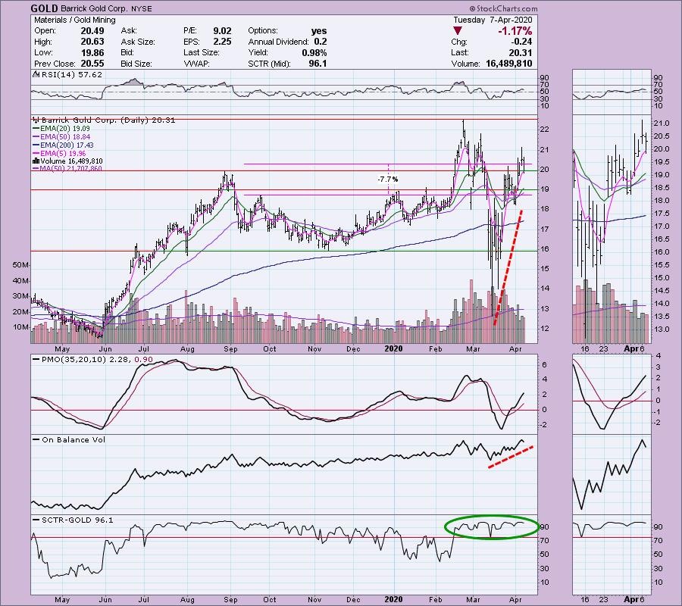
Task: Click the date Tuesday 7-Apr-2020
Action: (x=493, y=20)
